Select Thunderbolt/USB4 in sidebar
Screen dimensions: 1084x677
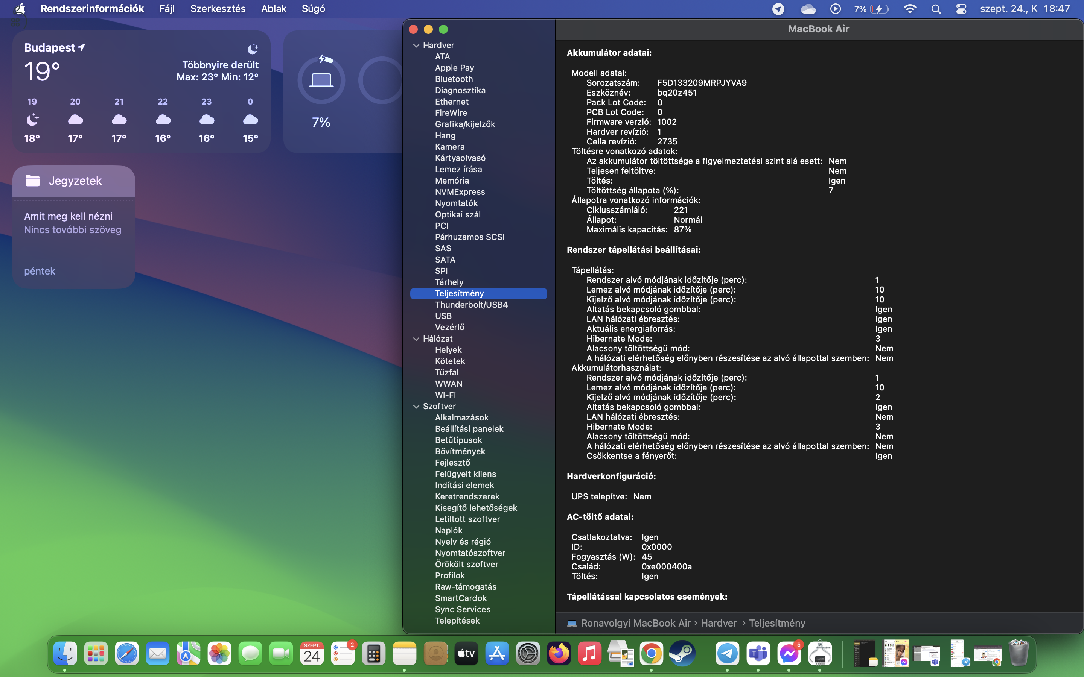pos(478,305)
